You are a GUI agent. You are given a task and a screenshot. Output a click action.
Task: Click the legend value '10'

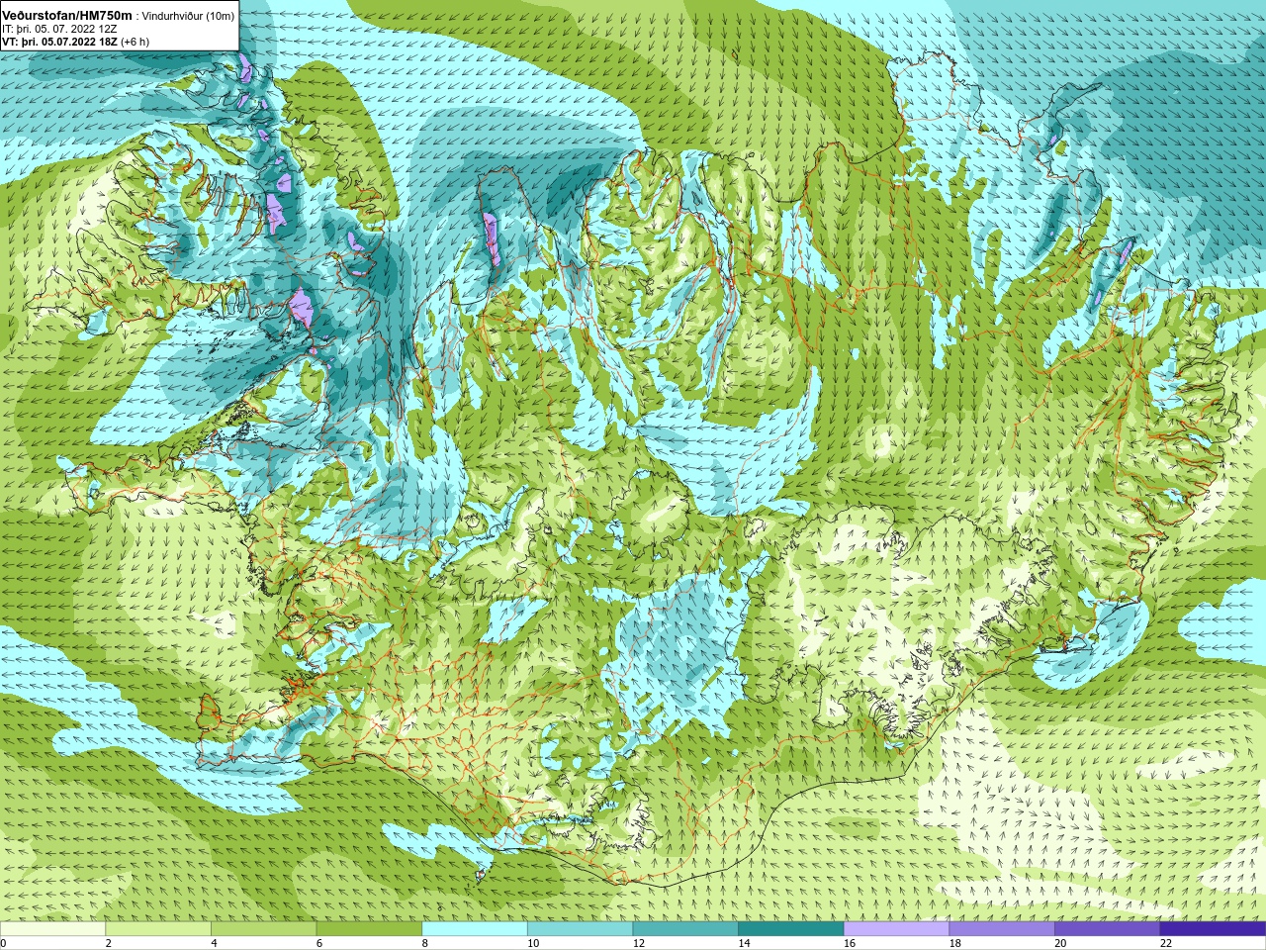tap(533, 943)
